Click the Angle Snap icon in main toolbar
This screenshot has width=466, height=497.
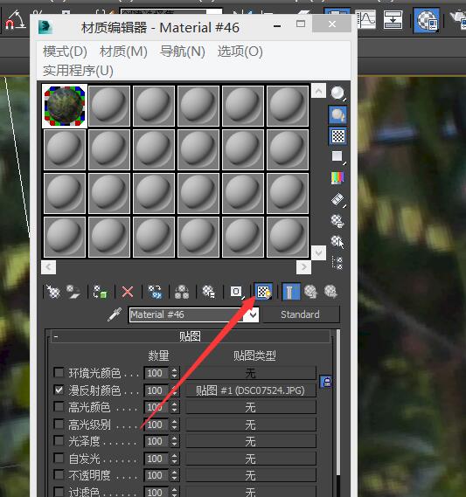[15, 19]
